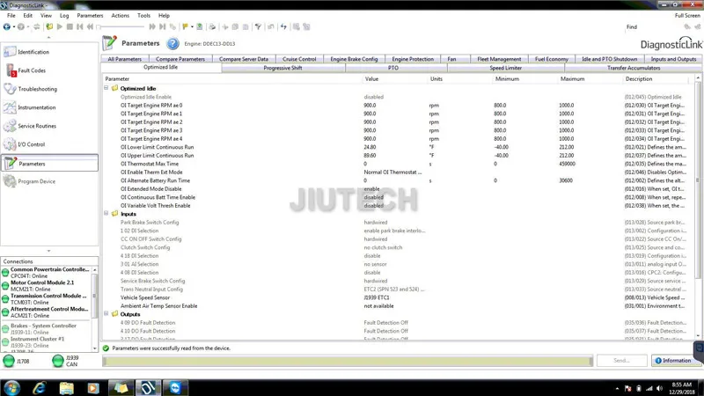Switch to Inputs and Outputs tab
This screenshot has height=396, width=704.
pyautogui.click(x=673, y=59)
